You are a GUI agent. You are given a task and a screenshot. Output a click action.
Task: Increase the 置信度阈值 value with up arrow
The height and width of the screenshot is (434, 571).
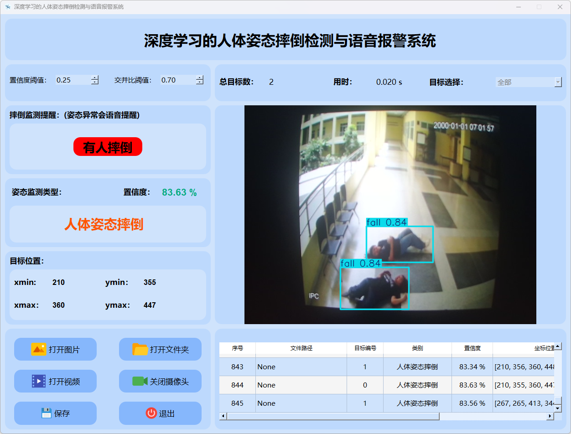tap(94, 77)
